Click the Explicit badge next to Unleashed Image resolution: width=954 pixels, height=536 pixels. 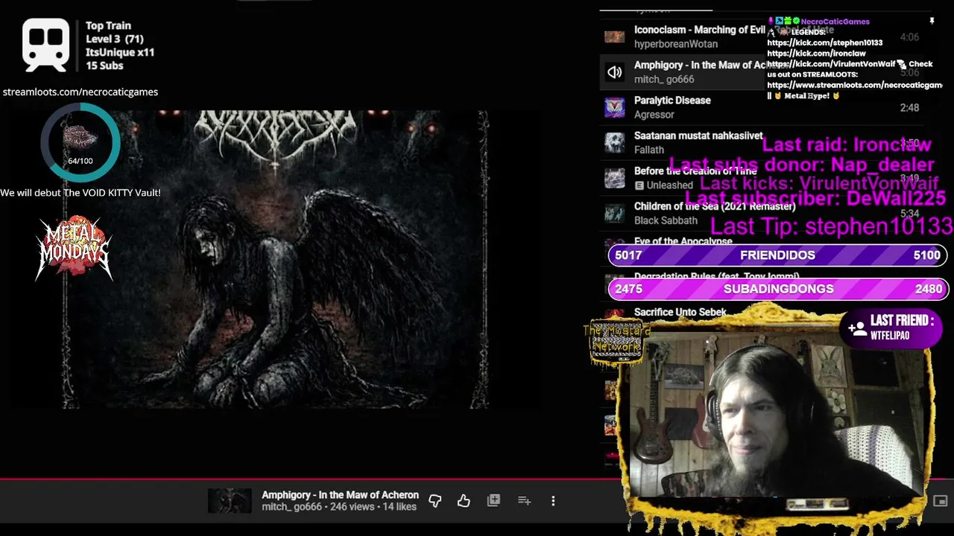point(639,185)
